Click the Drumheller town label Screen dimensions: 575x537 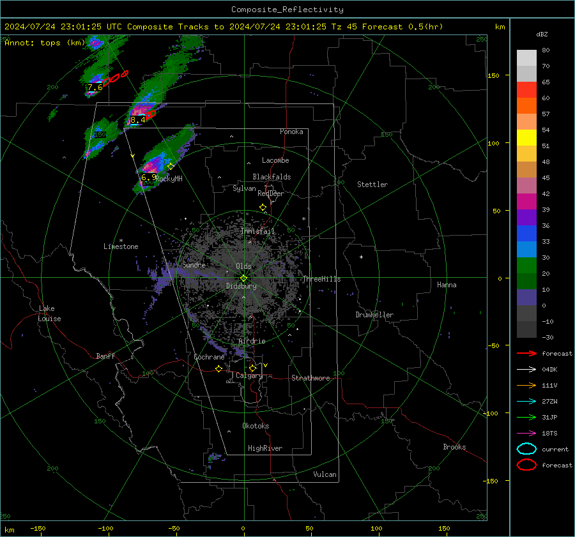(x=374, y=315)
